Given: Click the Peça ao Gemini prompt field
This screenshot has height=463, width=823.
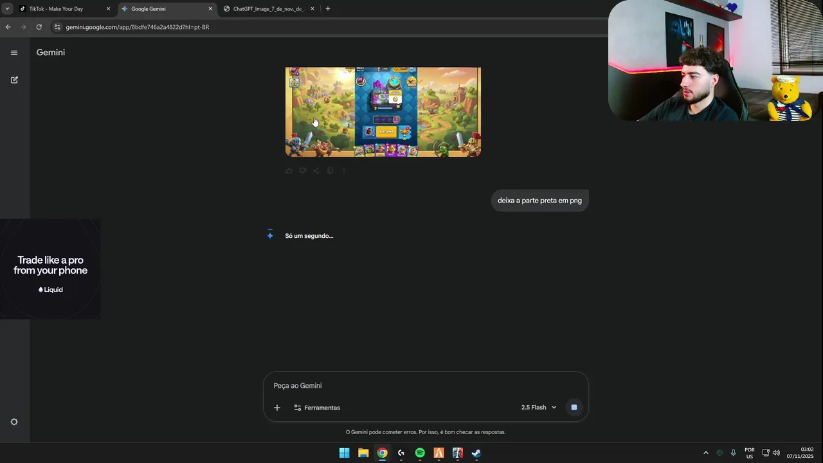Looking at the screenshot, I should pyautogui.click(x=426, y=385).
